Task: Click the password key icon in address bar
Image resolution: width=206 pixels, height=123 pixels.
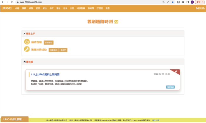Action: pos(163,2)
